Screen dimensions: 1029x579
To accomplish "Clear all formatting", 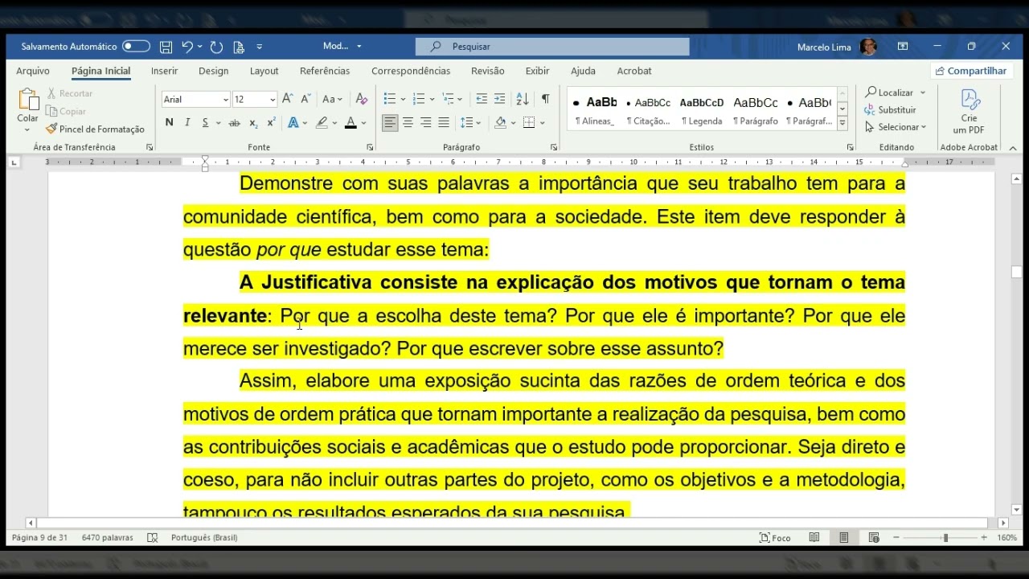I will (361, 99).
